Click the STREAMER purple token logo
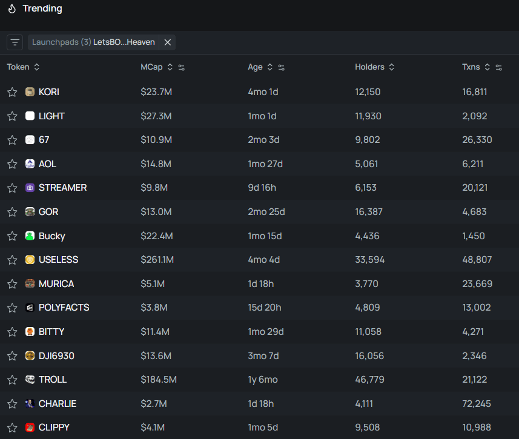The image size is (519, 439). pos(30,188)
